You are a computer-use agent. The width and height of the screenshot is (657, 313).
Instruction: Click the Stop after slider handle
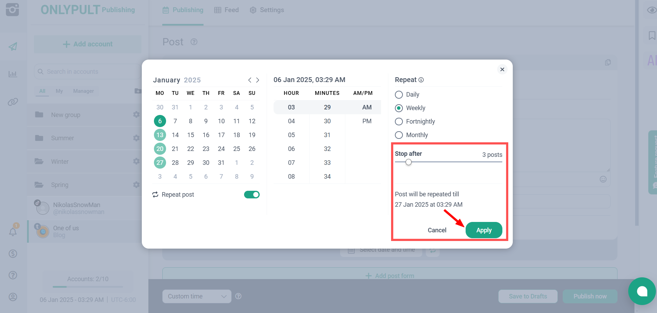click(409, 162)
